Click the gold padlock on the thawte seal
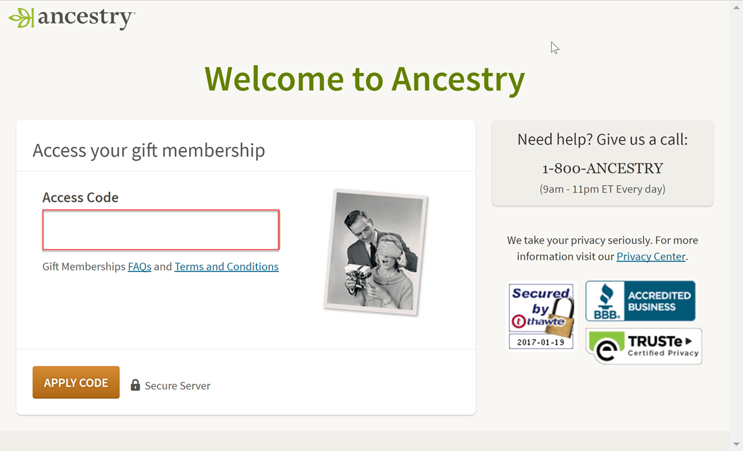 point(561,317)
